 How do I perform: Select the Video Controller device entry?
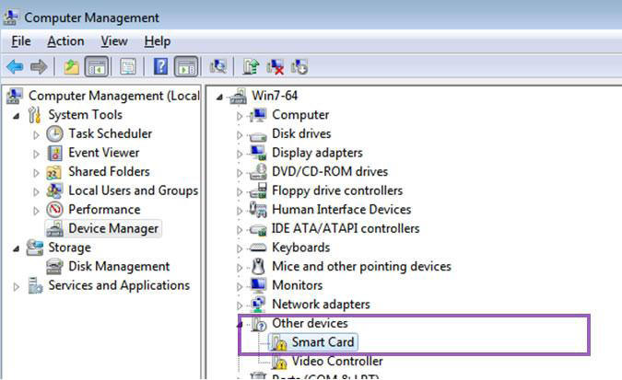pyautogui.click(x=336, y=362)
